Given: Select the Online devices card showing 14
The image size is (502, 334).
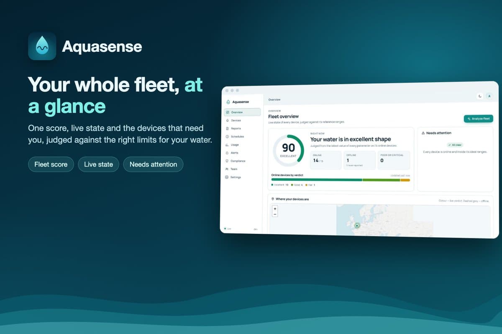Looking at the screenshot, I should point(326,160).
